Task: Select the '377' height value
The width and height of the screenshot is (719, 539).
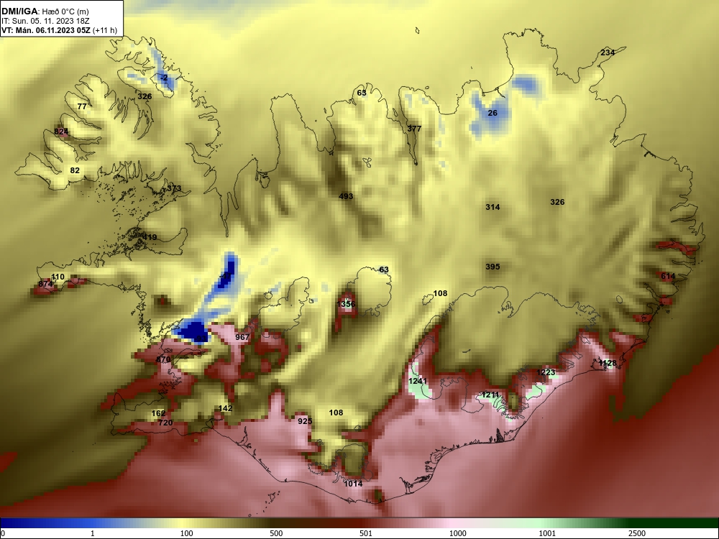Action: pyautogui.click(x=414, y=129)
